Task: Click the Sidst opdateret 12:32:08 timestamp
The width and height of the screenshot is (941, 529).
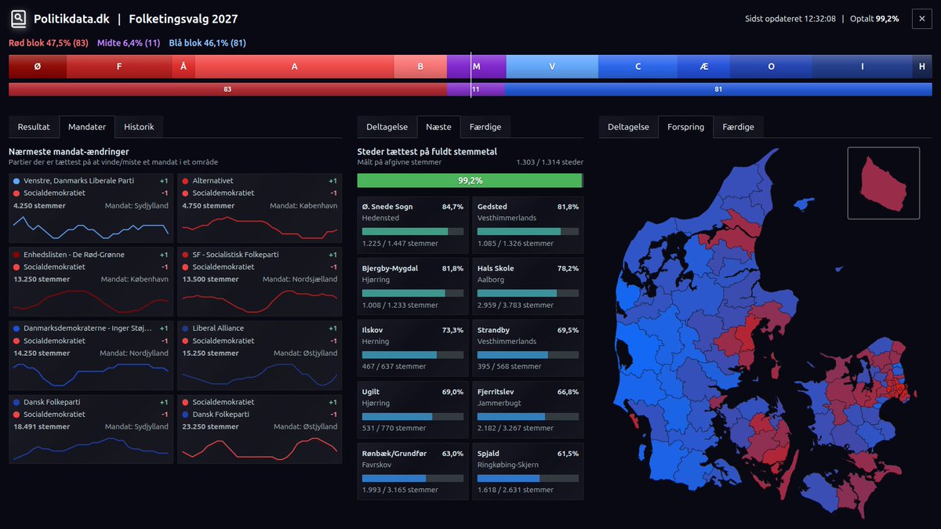Action: pos(790,19)
